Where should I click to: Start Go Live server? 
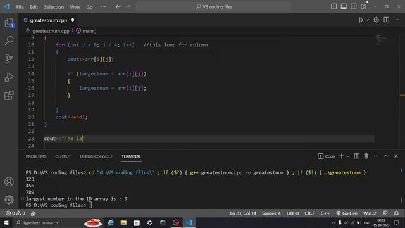pyautogui.click(x=347, y=213)
